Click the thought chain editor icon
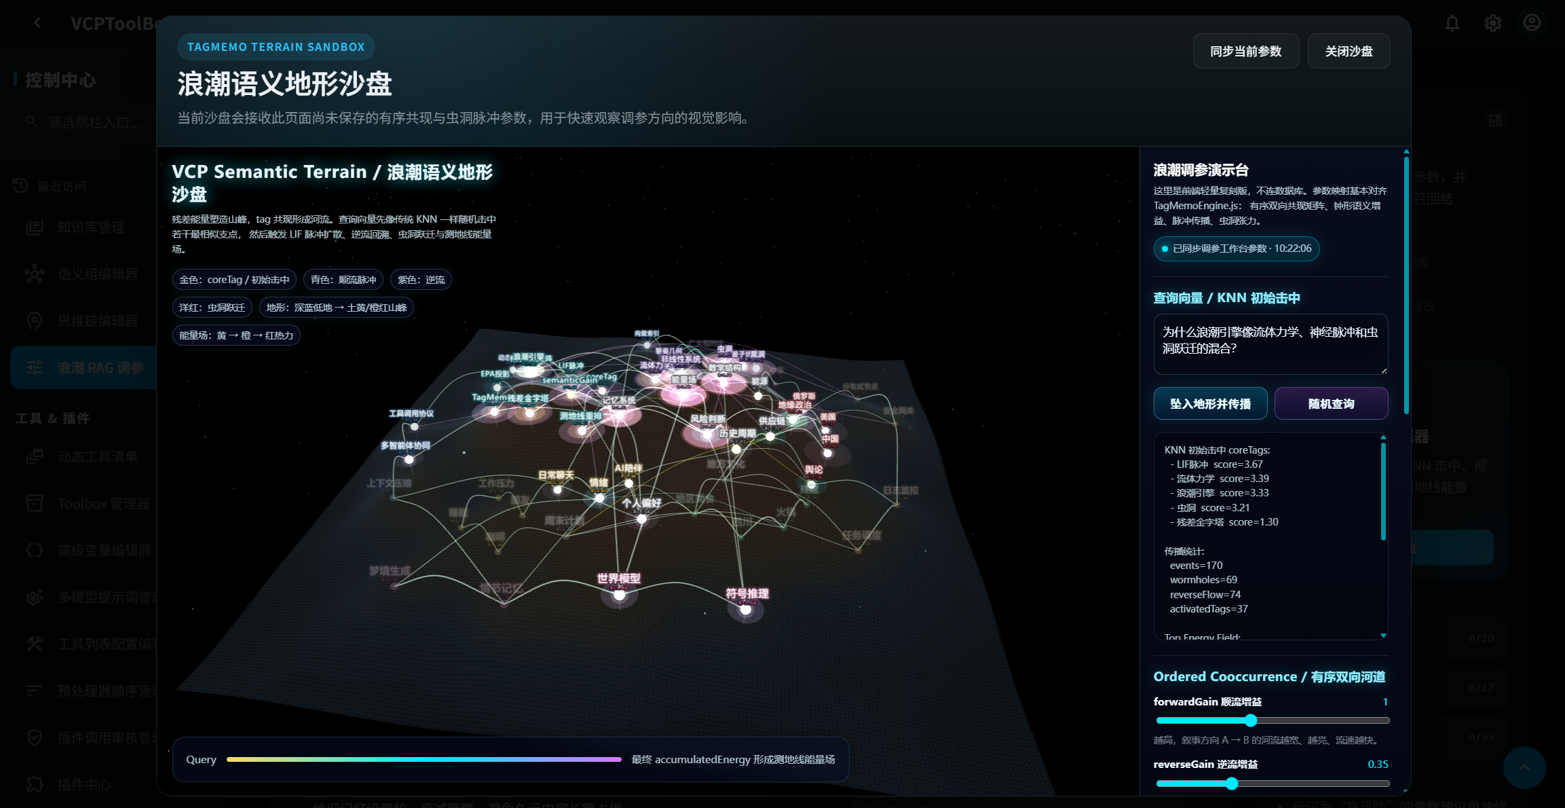The width and height of the screenshot is (1565, 808). pos(35,321)
